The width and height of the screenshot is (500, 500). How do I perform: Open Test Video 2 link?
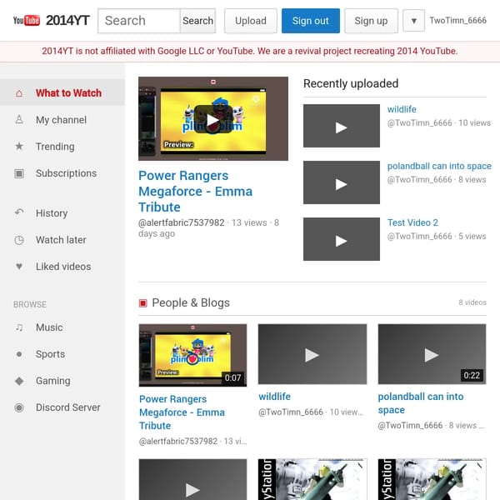click(x=412, y=222)
